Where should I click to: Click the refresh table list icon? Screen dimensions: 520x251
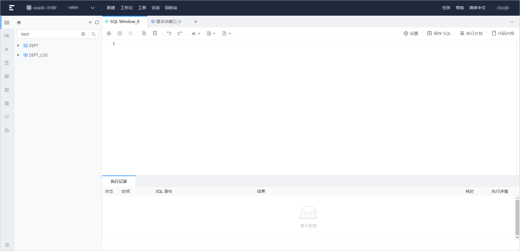[97, 22]
